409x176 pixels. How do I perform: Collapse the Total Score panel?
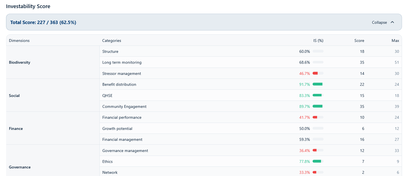click(379, 22)
